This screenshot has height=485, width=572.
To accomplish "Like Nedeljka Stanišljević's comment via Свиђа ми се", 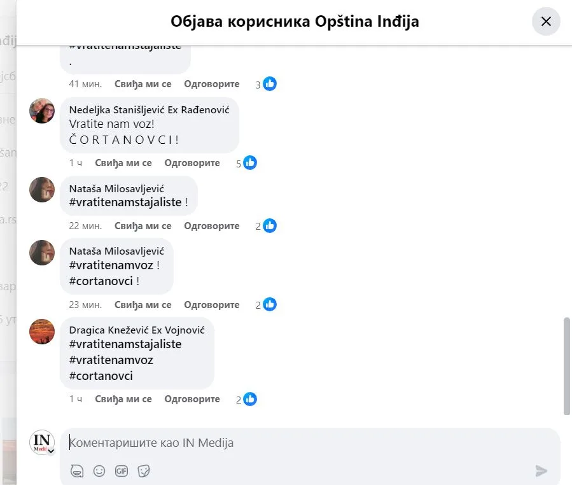I will click(123, 163).
